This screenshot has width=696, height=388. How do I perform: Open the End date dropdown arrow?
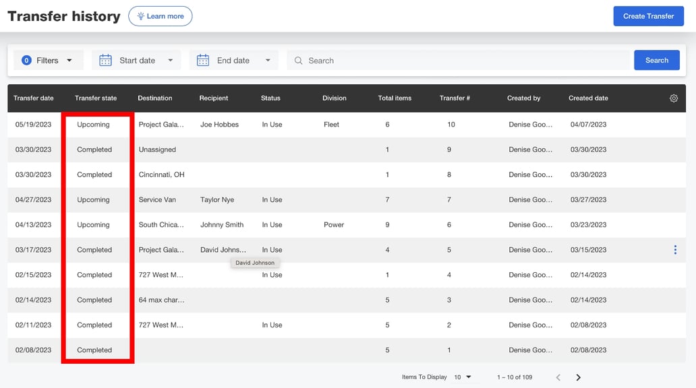coord(268,61)
